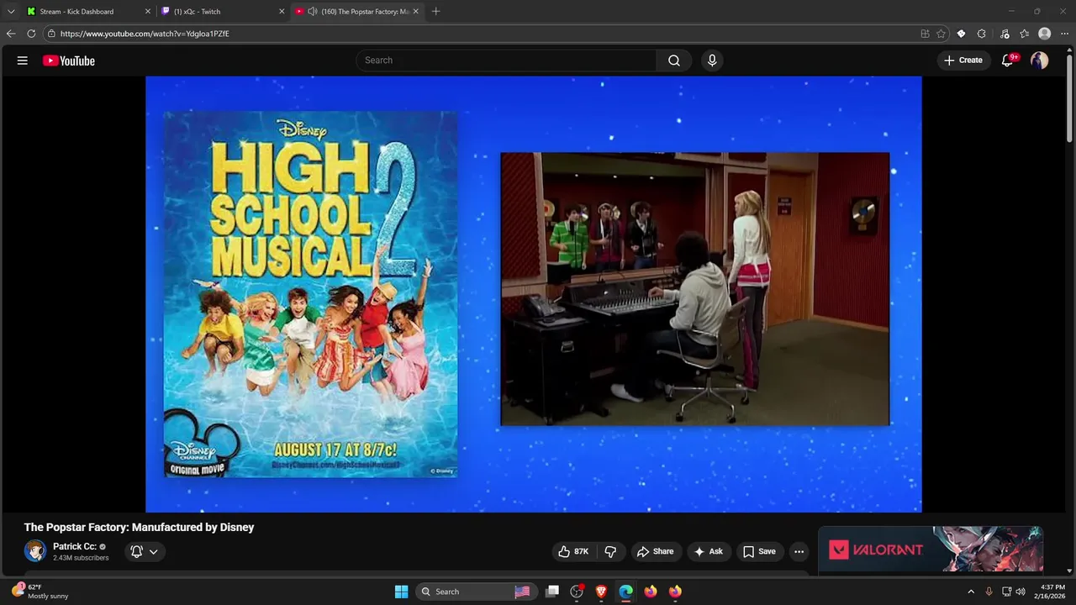The height and width of the screenshot is (605, 1076).
Task: Click the YouTube search input field
Action: [x=507, y=60]
